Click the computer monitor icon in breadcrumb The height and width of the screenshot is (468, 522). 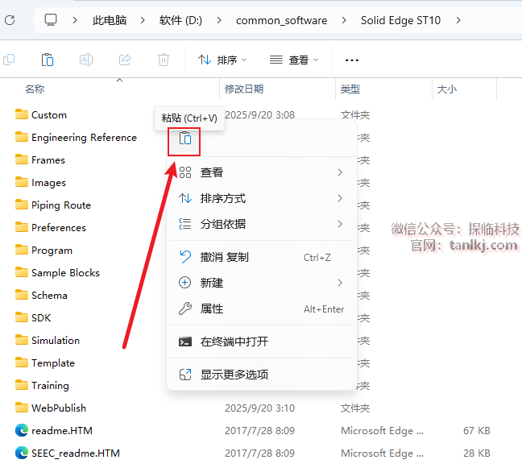click(51, 20)
